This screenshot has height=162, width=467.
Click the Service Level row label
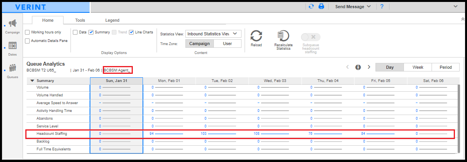48,126
